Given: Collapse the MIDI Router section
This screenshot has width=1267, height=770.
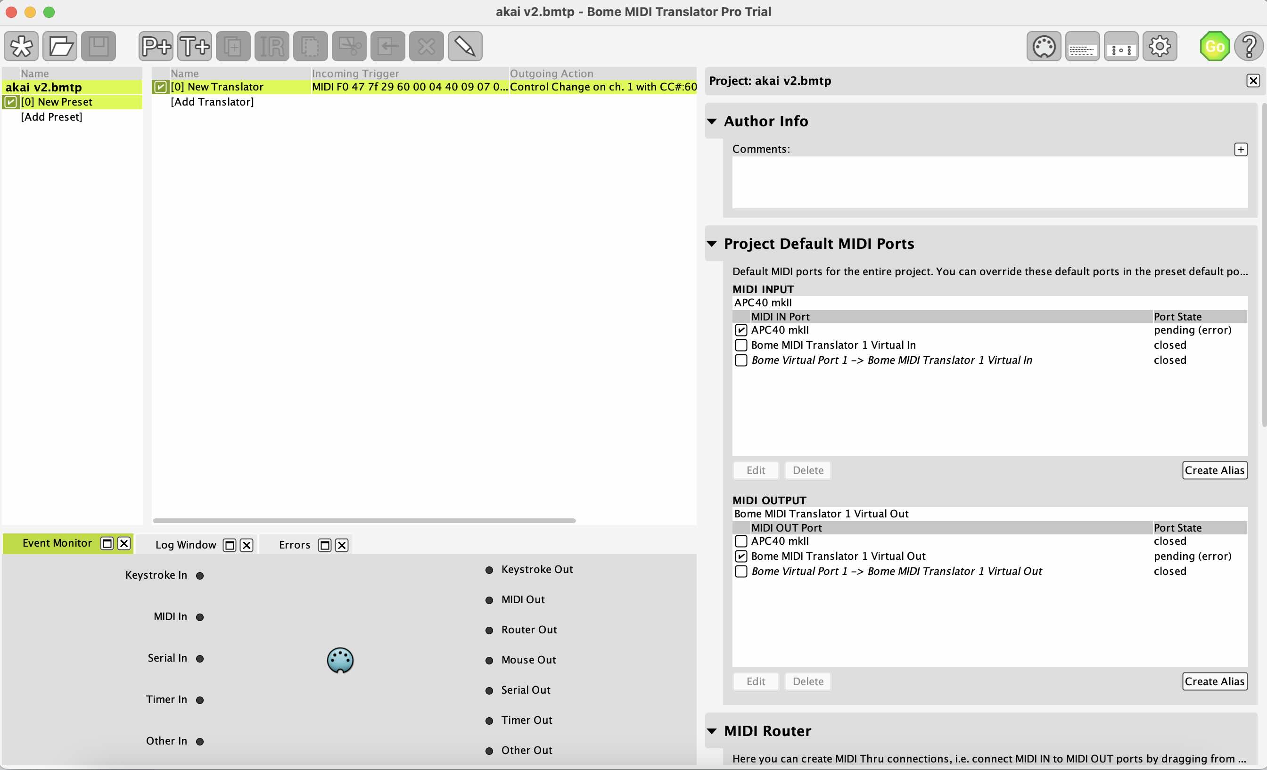Looking at the screenshot, I should (712, 731).
